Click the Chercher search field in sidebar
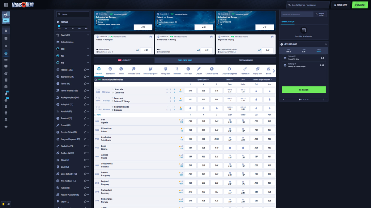 [73, 14]
